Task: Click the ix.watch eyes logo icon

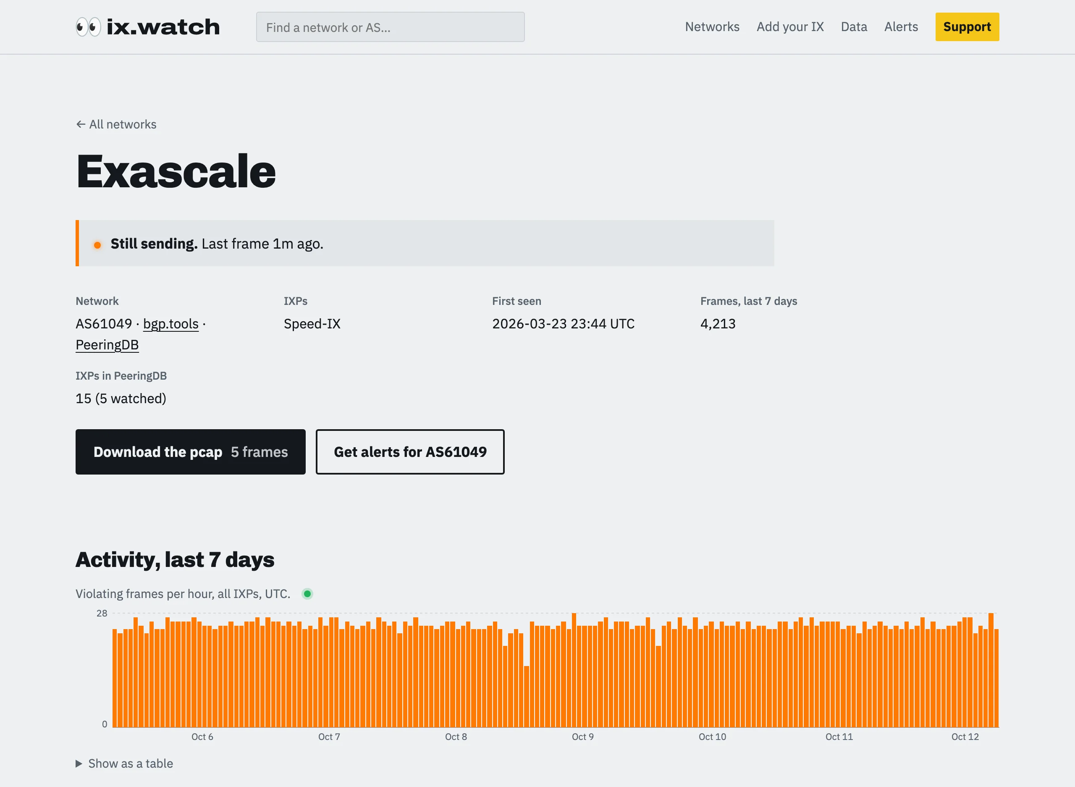Action: [89, 27]
